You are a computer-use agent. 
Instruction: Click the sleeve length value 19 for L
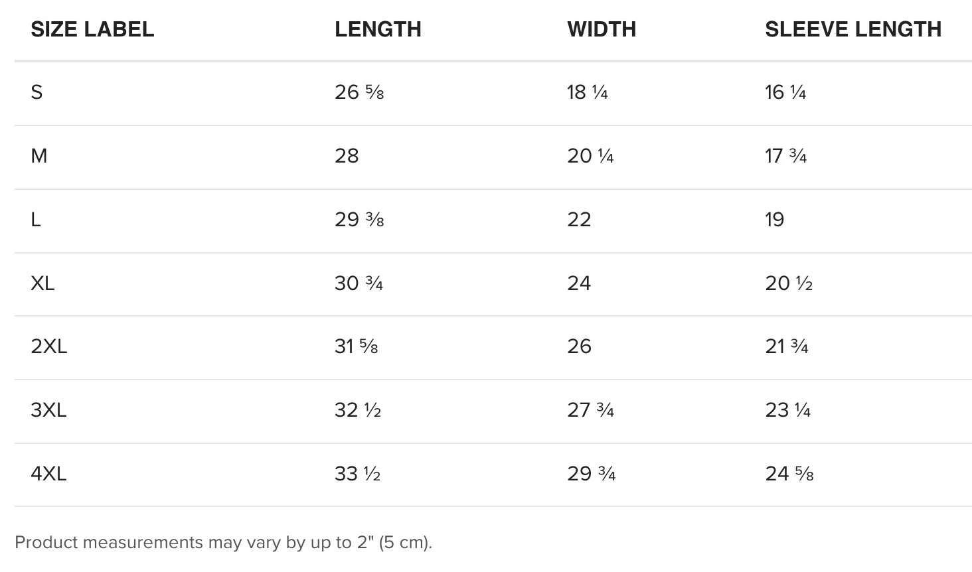coord(775,220)
